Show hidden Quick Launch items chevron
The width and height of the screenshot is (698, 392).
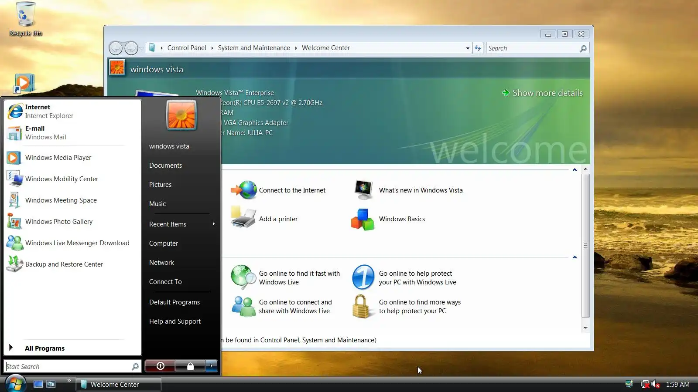click(69, 381)
